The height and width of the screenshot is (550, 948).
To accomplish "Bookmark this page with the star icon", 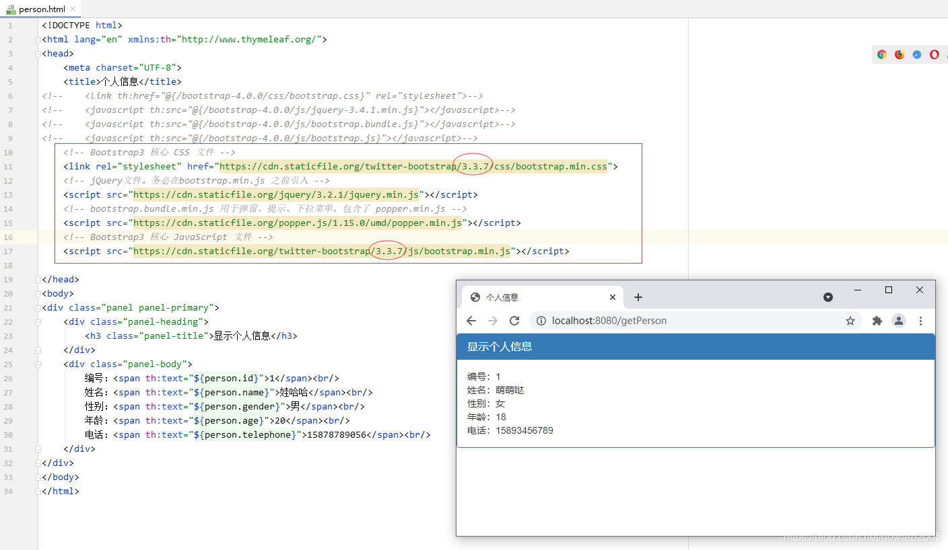I will (850, 321).
